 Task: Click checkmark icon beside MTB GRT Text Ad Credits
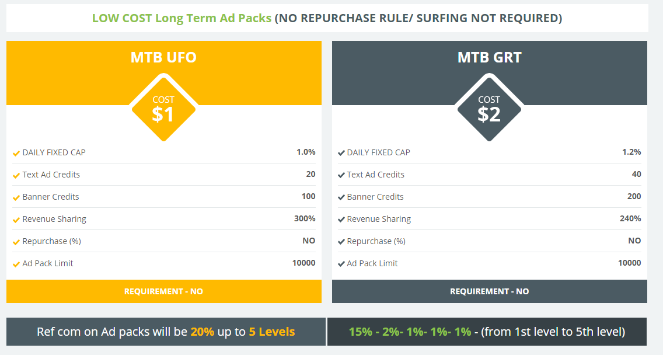click(341, 175)
